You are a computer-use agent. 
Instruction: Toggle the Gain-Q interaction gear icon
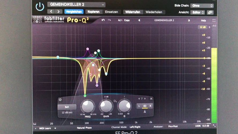click(115, 101)
